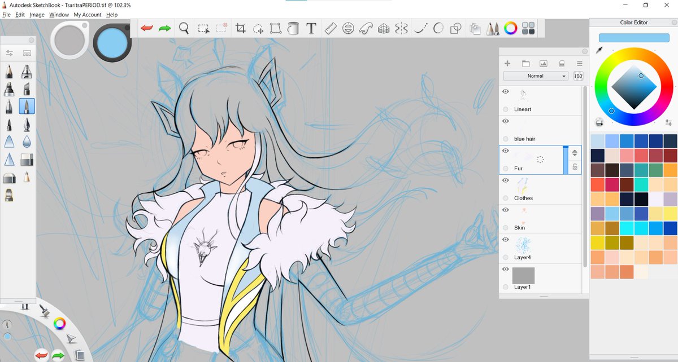This screenshot has width=678, height=362.
Task: Click the round marker beside Lineart layer
Action: click(505, 109)
